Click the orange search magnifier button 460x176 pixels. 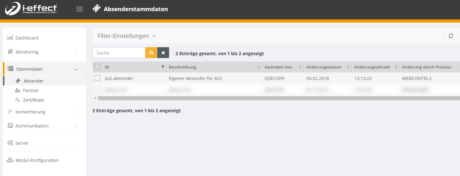151,53
